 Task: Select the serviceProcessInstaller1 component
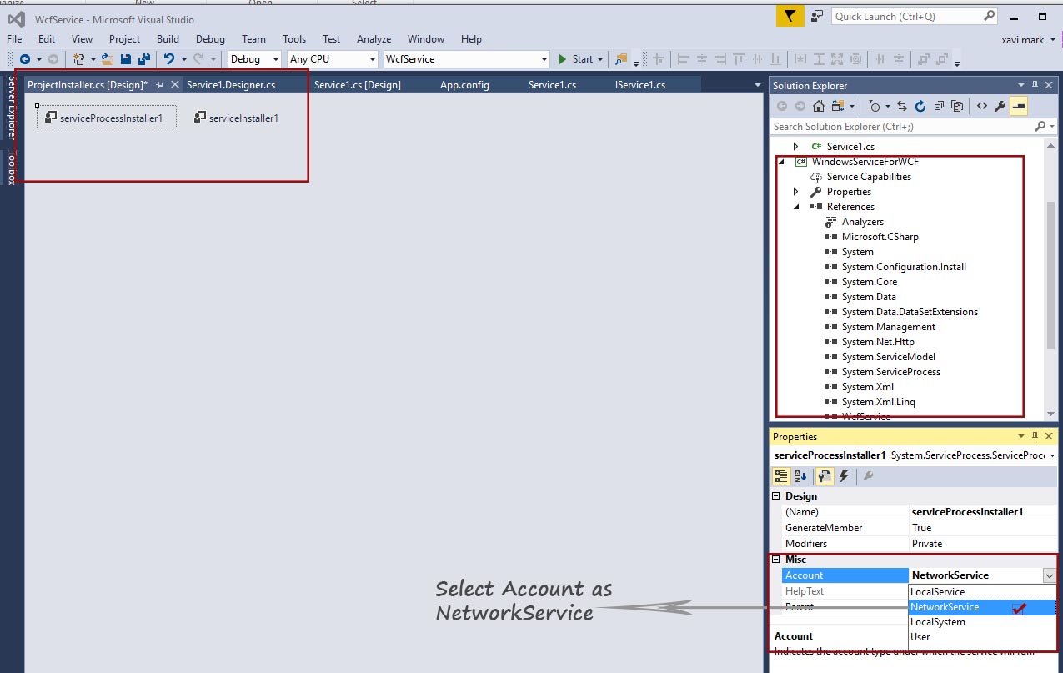107,118
